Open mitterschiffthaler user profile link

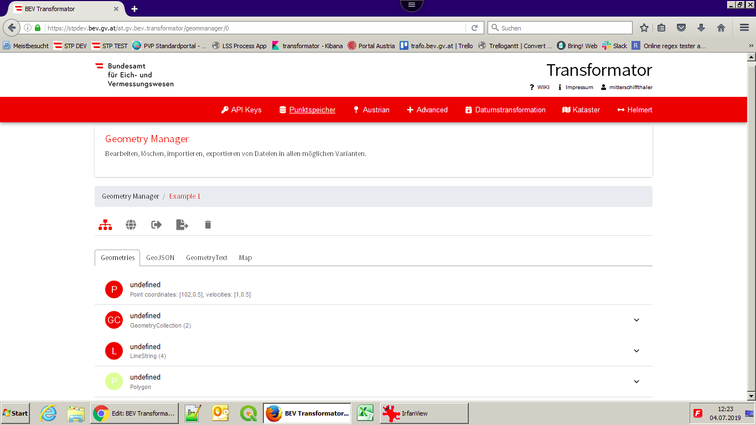[626, 87]
